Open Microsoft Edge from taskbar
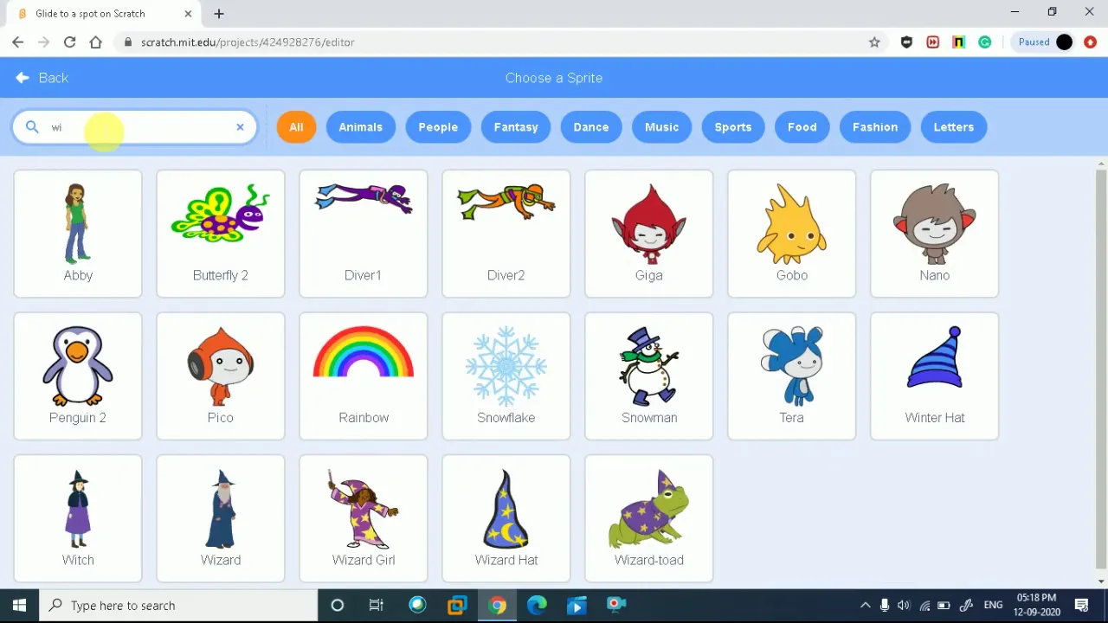This screenshot has width=1108, height=623. pos(537,606)
